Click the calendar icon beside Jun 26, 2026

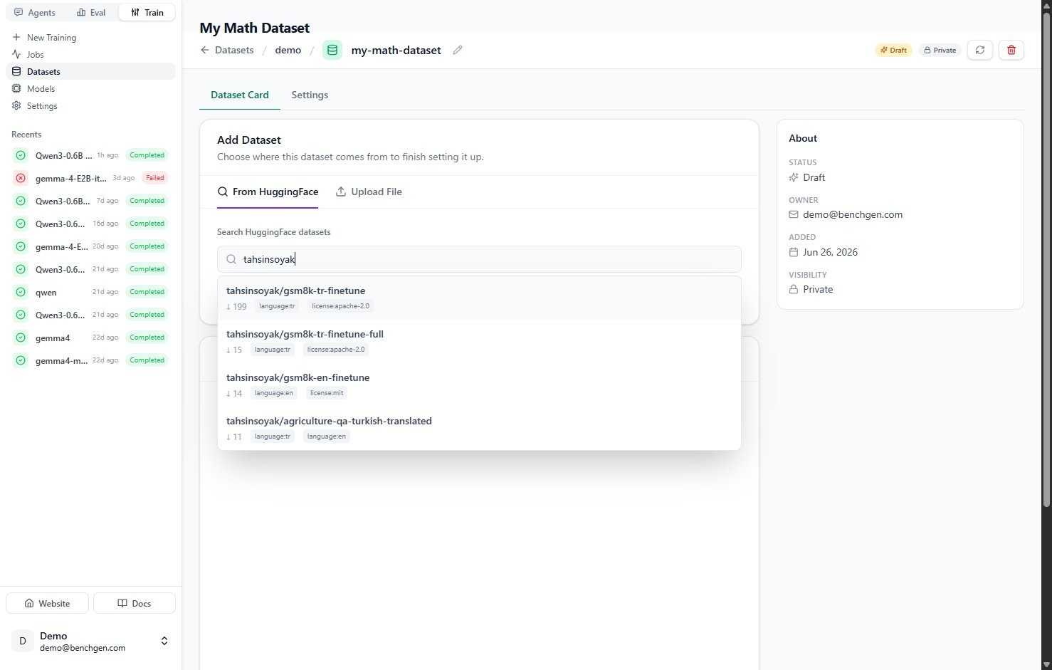(x=794, y=252)
